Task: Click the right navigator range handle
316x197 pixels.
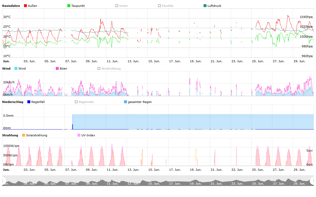Action: pyautogui.click(x=312, y=181)
